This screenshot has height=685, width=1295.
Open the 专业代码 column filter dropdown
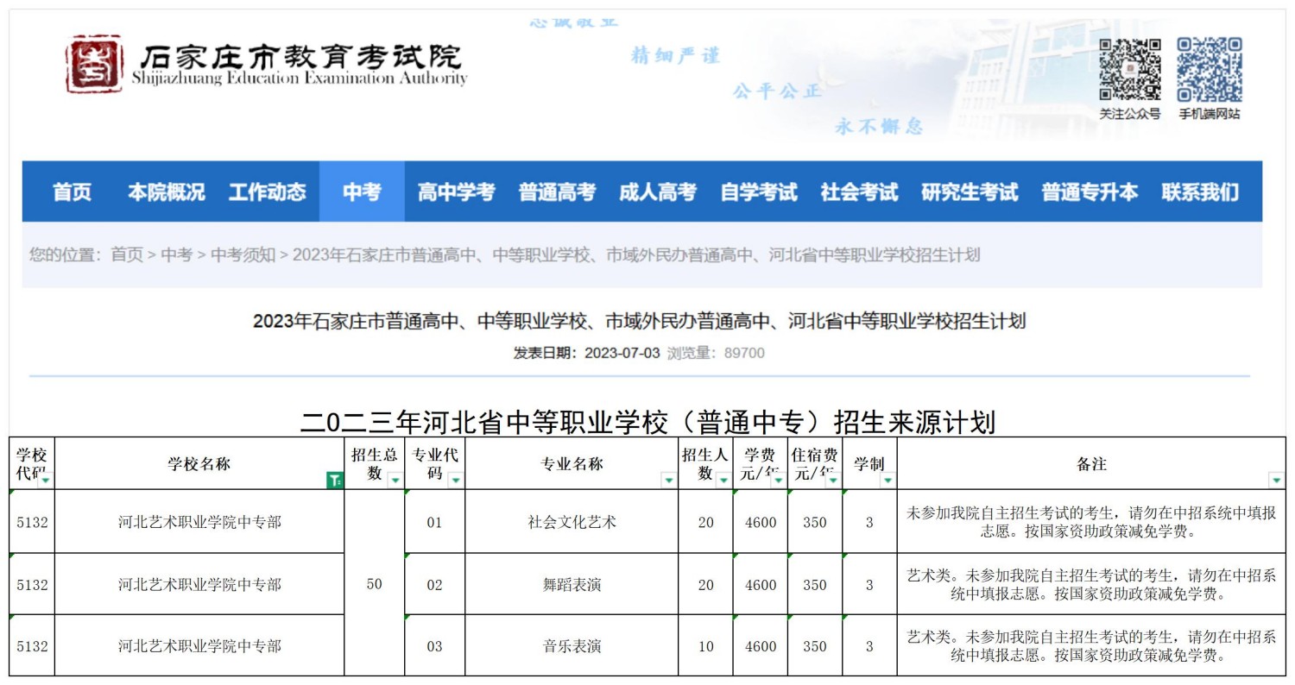456,481
